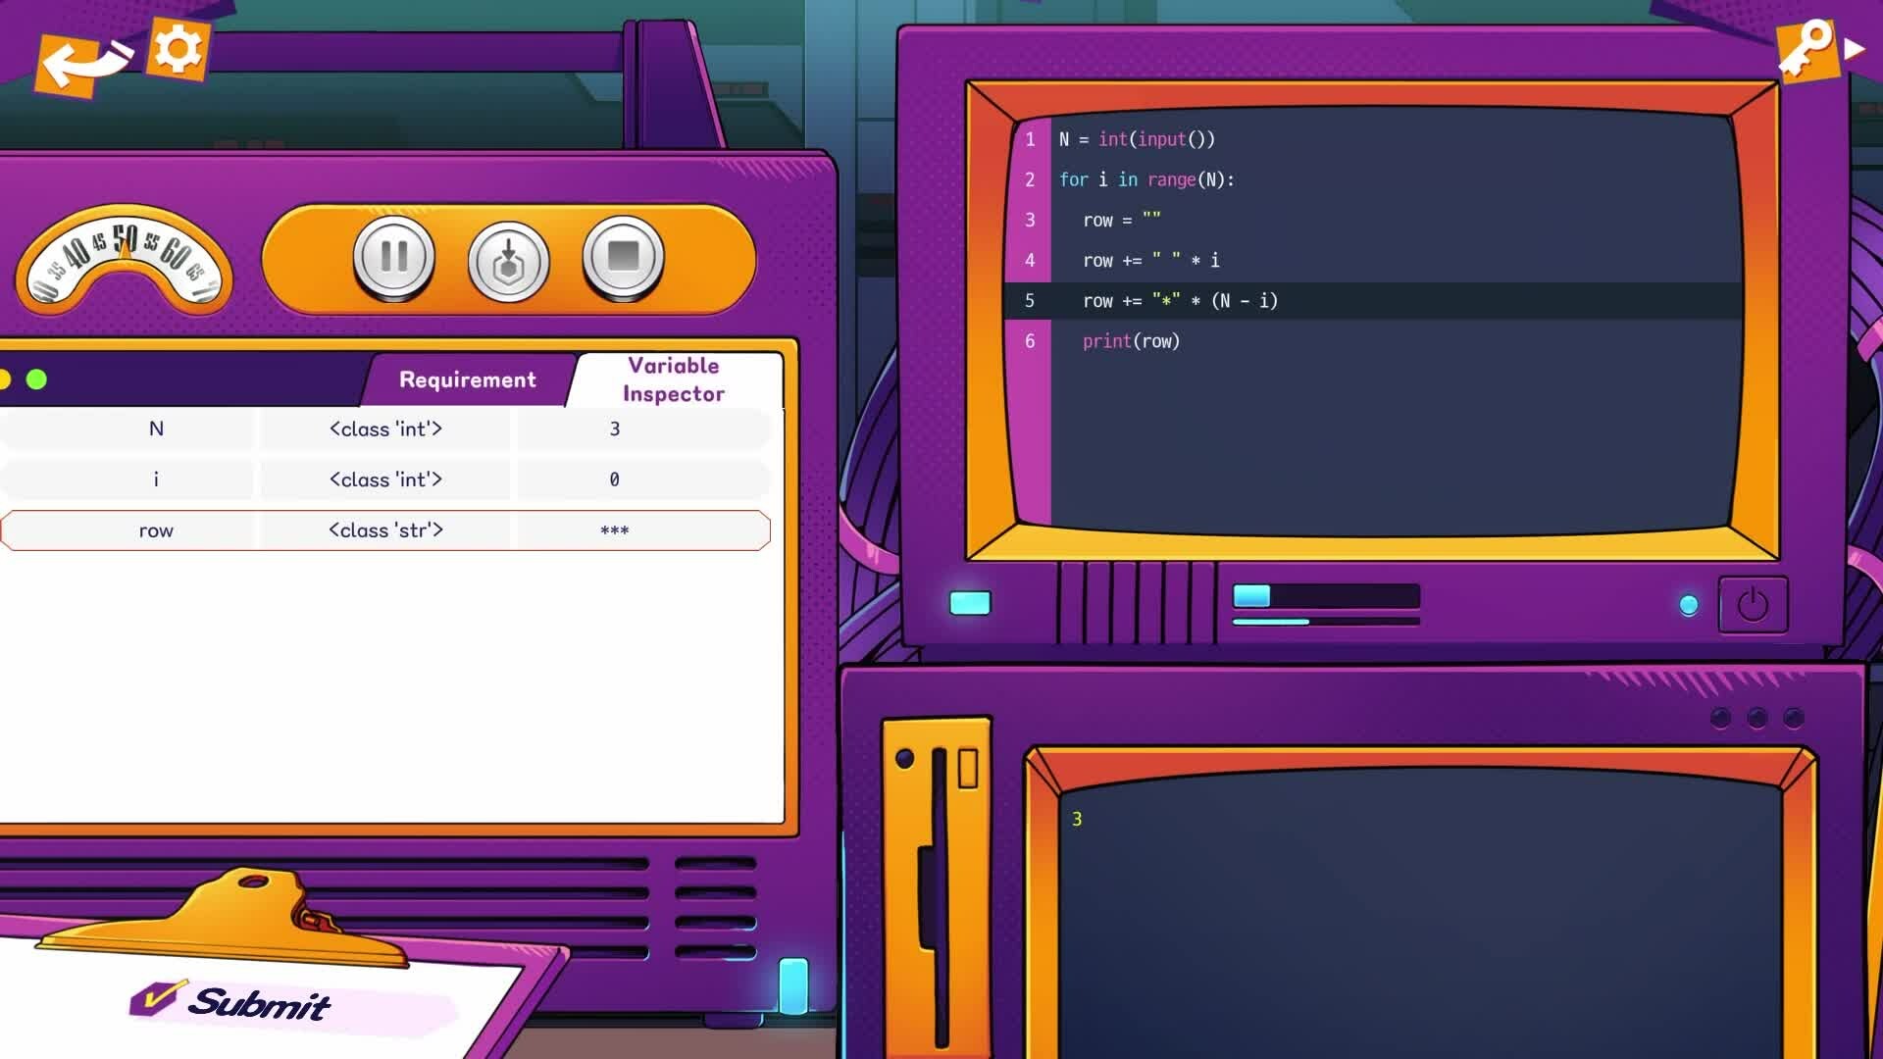
Task: Click the yellow window dot
Action: pyautogui.click(x=4, y=379)
